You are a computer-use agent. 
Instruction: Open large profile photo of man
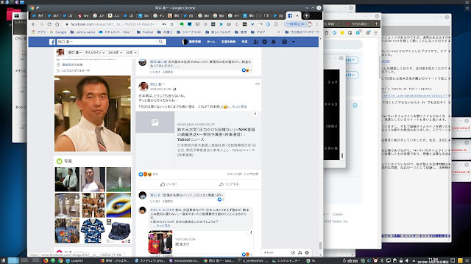[x=93, y=114]
